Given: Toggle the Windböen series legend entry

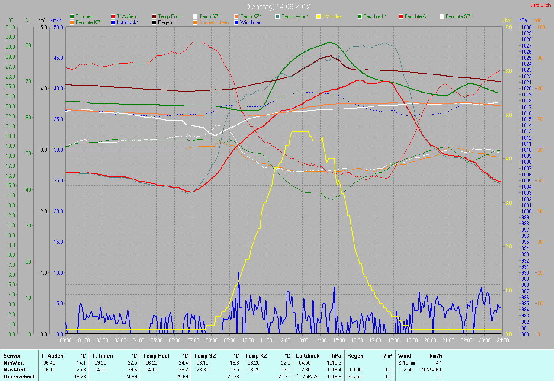Looking at the screenshot, I should (250, 22).
